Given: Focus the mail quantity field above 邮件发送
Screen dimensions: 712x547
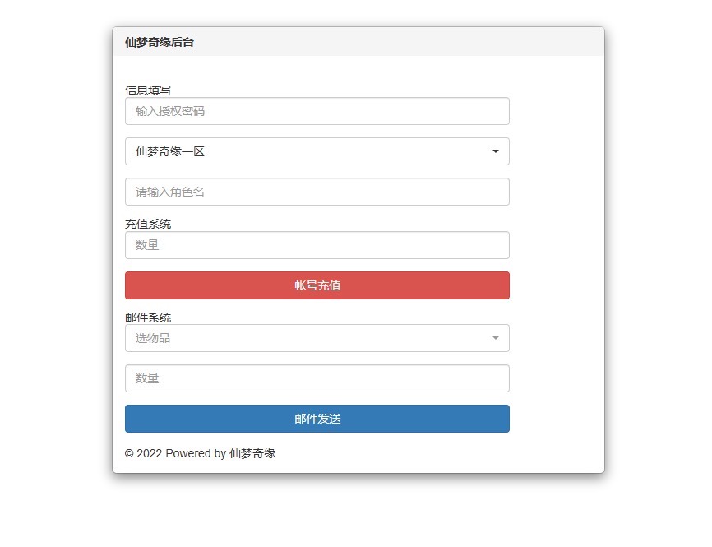Looking at the screenshot, I should click(317, 378).
